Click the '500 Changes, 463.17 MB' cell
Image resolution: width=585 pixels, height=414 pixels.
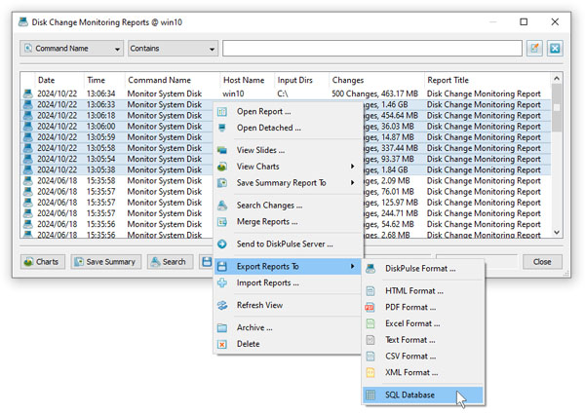375,94
